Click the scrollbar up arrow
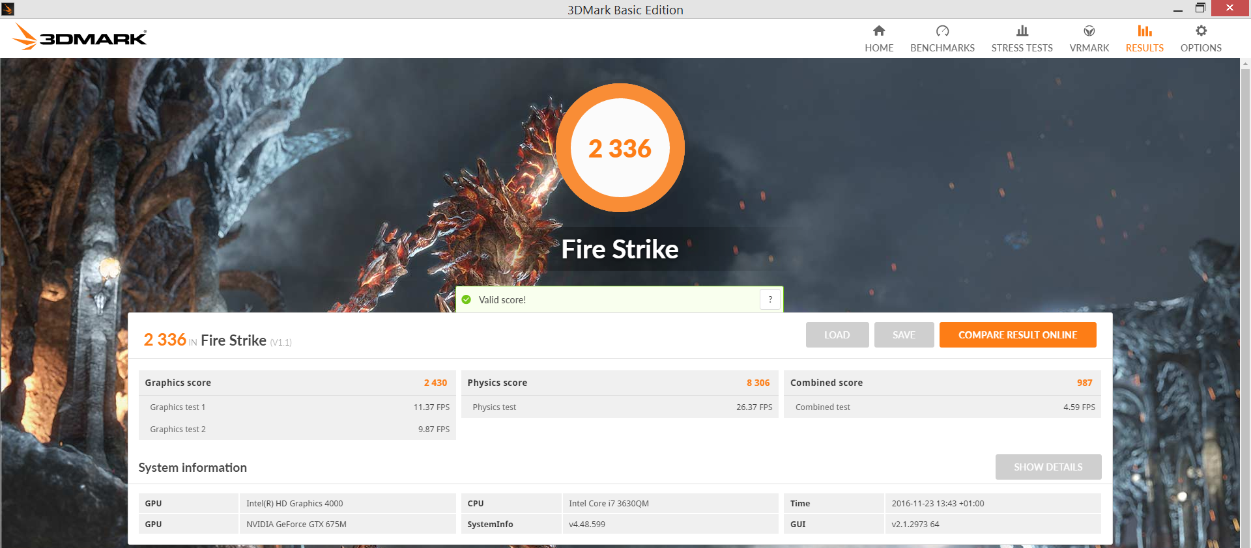Screen dimensions: 1251x548 pos(1245,64)
